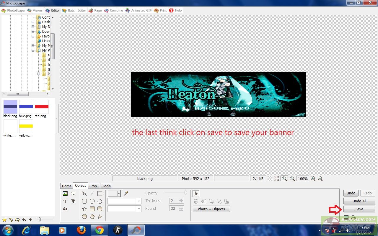
Task: Select the pentagon outline shape tool
Action: pyautogui.click(x=100, y=201)
